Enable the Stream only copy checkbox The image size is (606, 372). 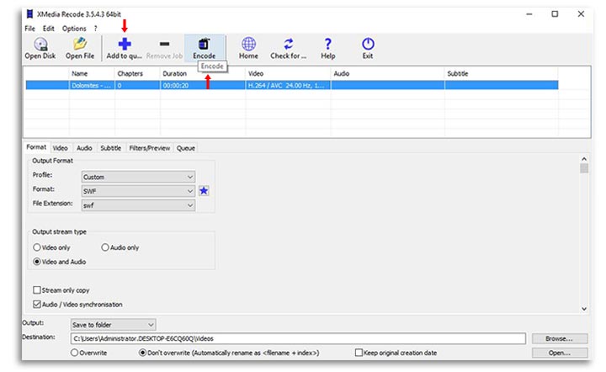click(37, 290)
